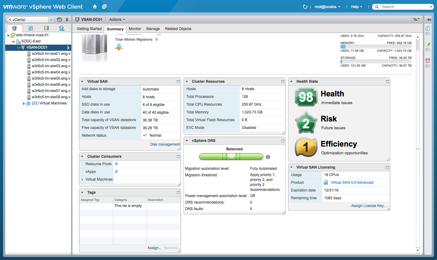
Task: Maximize the Virtual SAN portlet
Action: [x=178, y=82]
